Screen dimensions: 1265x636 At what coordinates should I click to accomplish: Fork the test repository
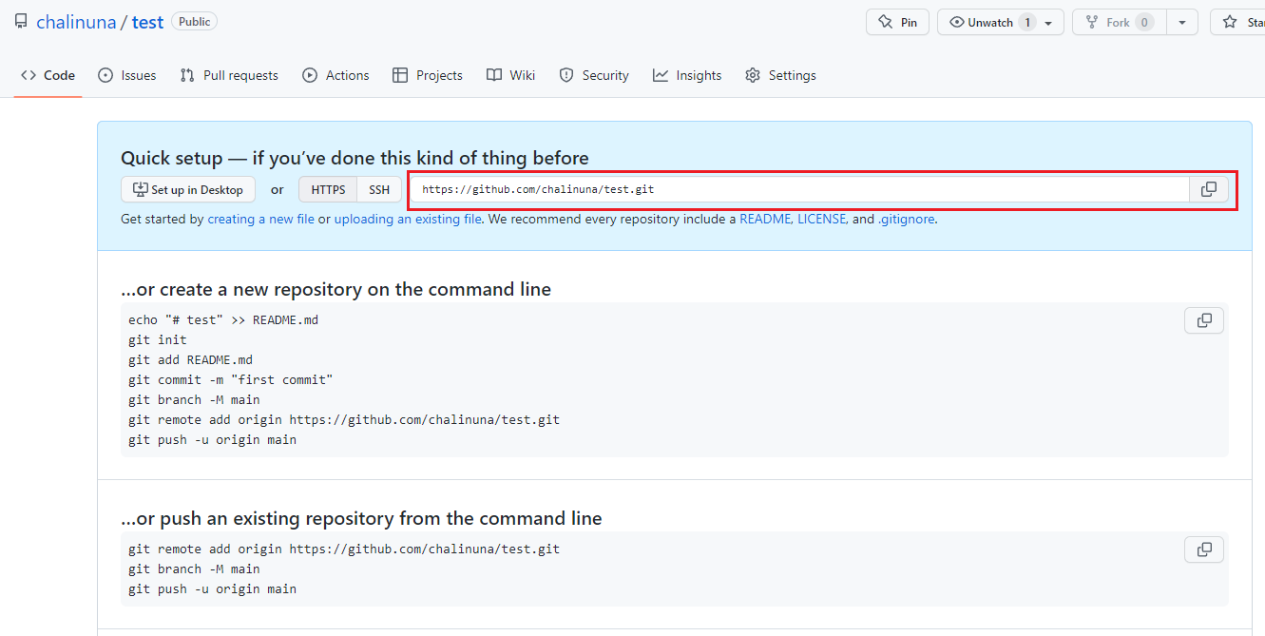coord(1119,22)
